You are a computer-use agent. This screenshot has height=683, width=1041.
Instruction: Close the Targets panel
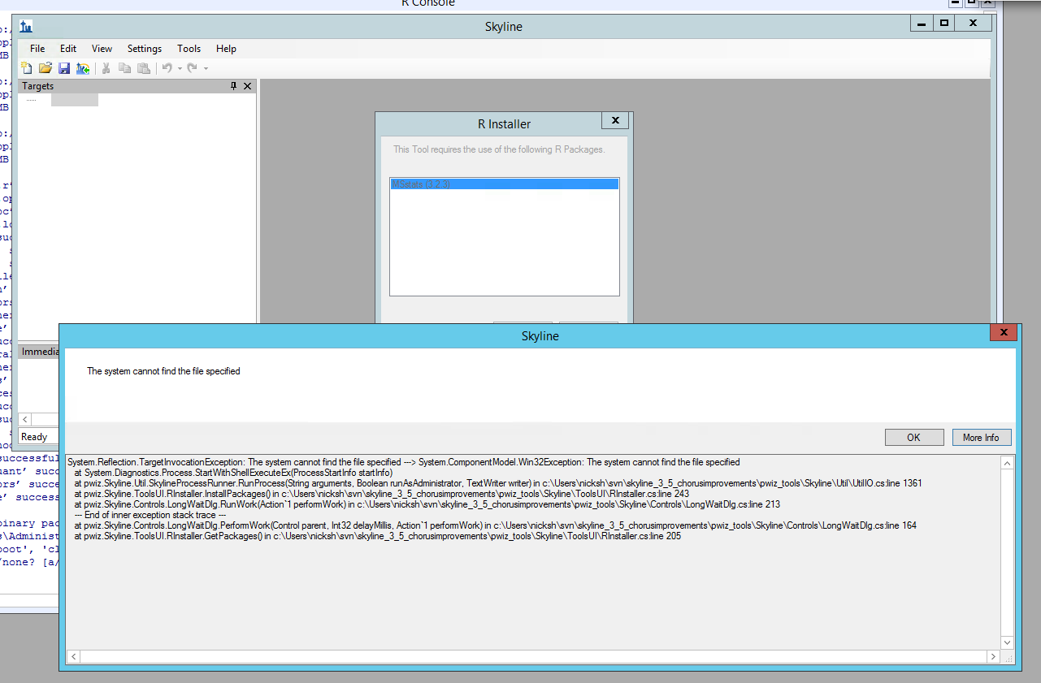[248, 86]
